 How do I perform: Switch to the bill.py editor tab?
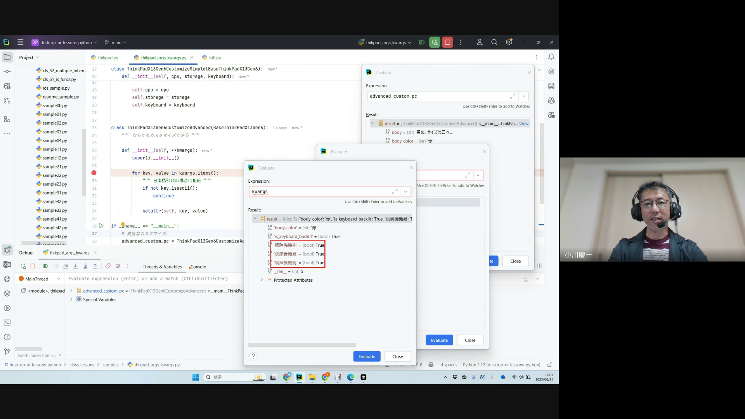click(x=215, y=58)
